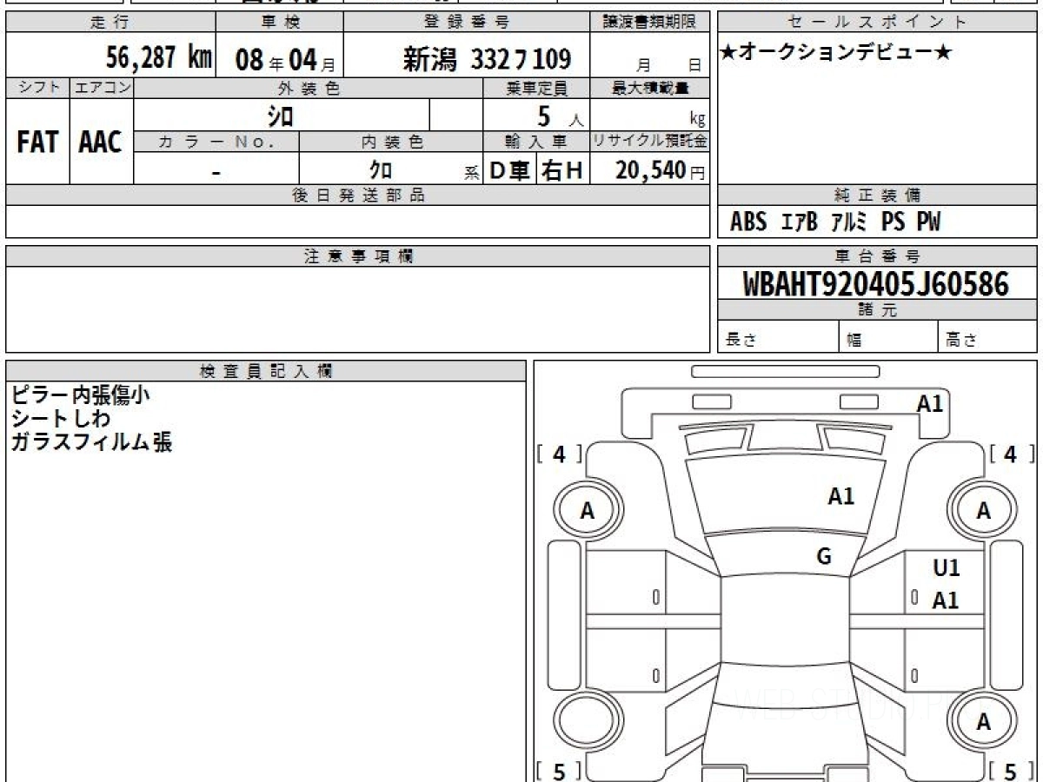Click the kg unit in max load cell
Viewport: 1043px width, 782px height.
pyautogui.click(x=696, y=119)
